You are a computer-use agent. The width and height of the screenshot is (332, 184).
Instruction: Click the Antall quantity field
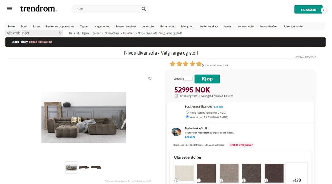187,79
